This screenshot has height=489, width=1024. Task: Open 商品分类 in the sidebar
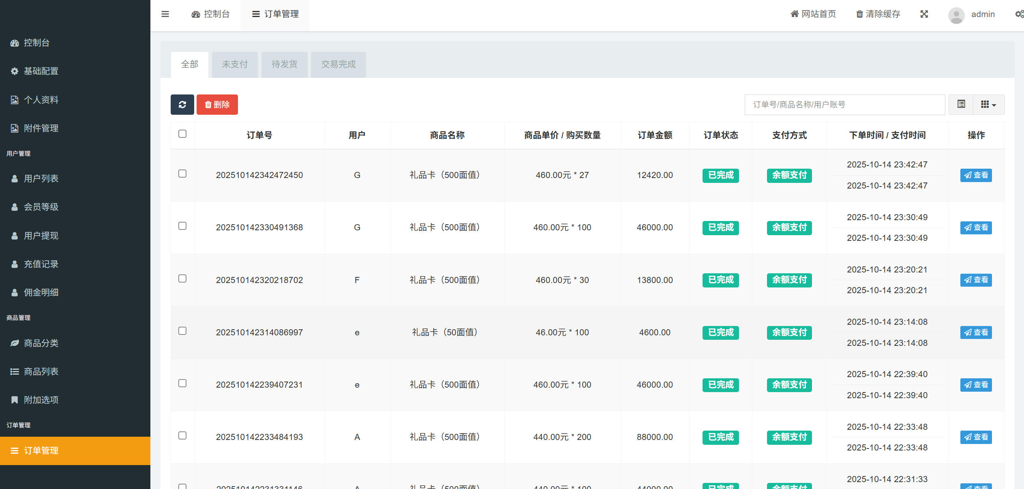tap(41, 343)
